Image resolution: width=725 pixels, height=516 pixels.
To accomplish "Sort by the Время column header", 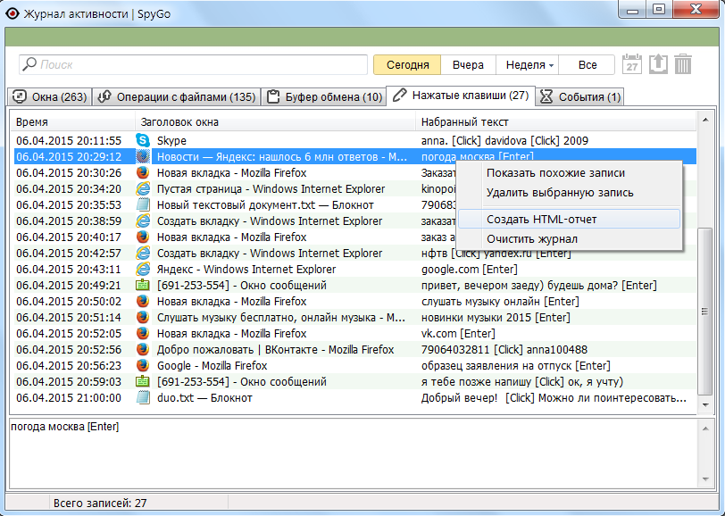I will point(72,122).
